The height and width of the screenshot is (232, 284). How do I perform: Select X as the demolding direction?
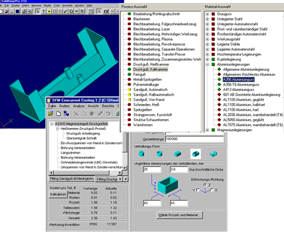tap(212, 190)
